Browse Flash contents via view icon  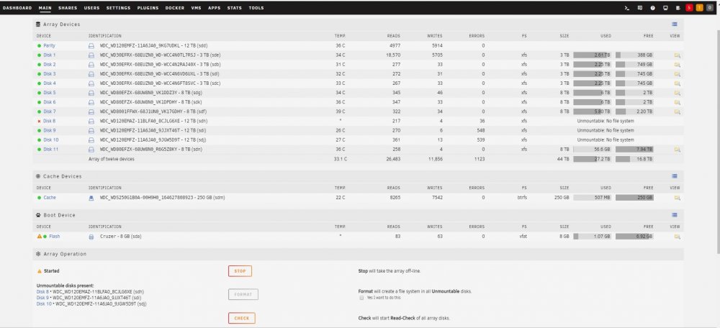coord(677,237)
